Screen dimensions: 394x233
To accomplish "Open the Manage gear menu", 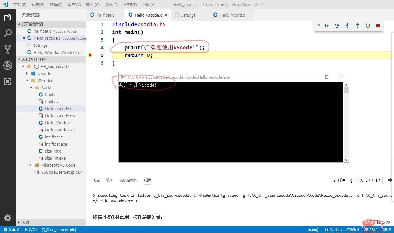I will tap(8, 218).
